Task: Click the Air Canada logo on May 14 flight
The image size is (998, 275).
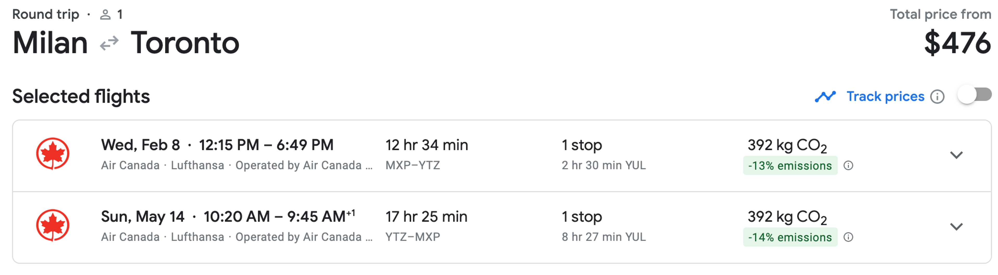Action: 53,225
